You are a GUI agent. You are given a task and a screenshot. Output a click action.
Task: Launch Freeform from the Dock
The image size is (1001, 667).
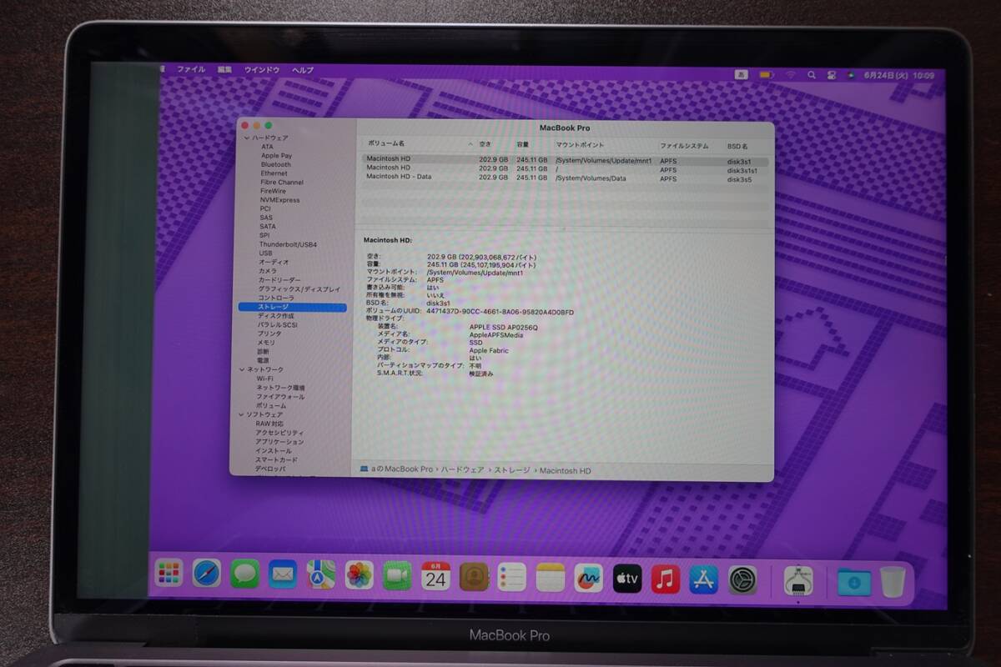pos(589,578)
